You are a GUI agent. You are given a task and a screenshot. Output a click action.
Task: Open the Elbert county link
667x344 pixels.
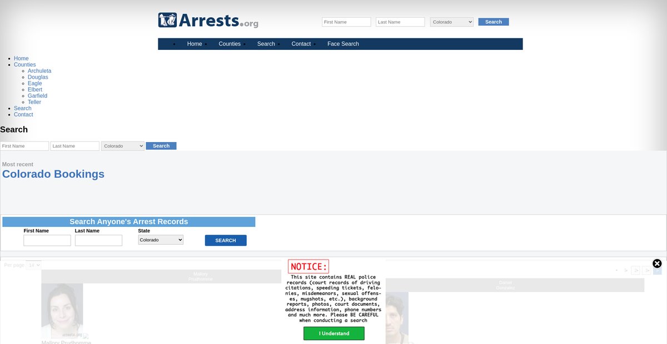[x=35, y=90]
